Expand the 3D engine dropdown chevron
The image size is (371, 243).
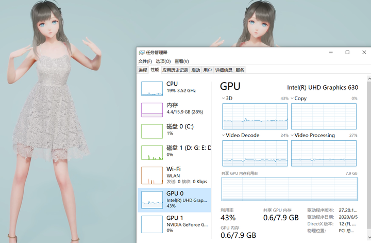pyautogui.click(x=223, y=99)
